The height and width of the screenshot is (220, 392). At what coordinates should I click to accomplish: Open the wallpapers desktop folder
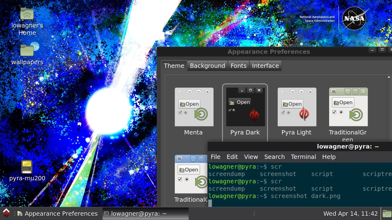point(27,51)
